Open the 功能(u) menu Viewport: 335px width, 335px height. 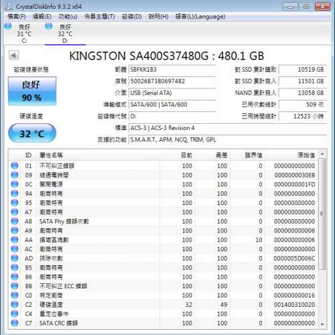pos(68,17)
